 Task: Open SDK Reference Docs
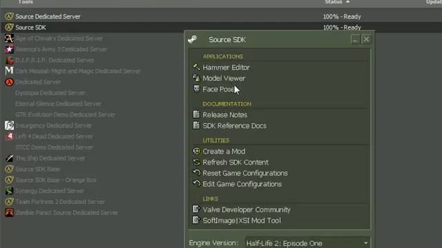tap(235, 125)
